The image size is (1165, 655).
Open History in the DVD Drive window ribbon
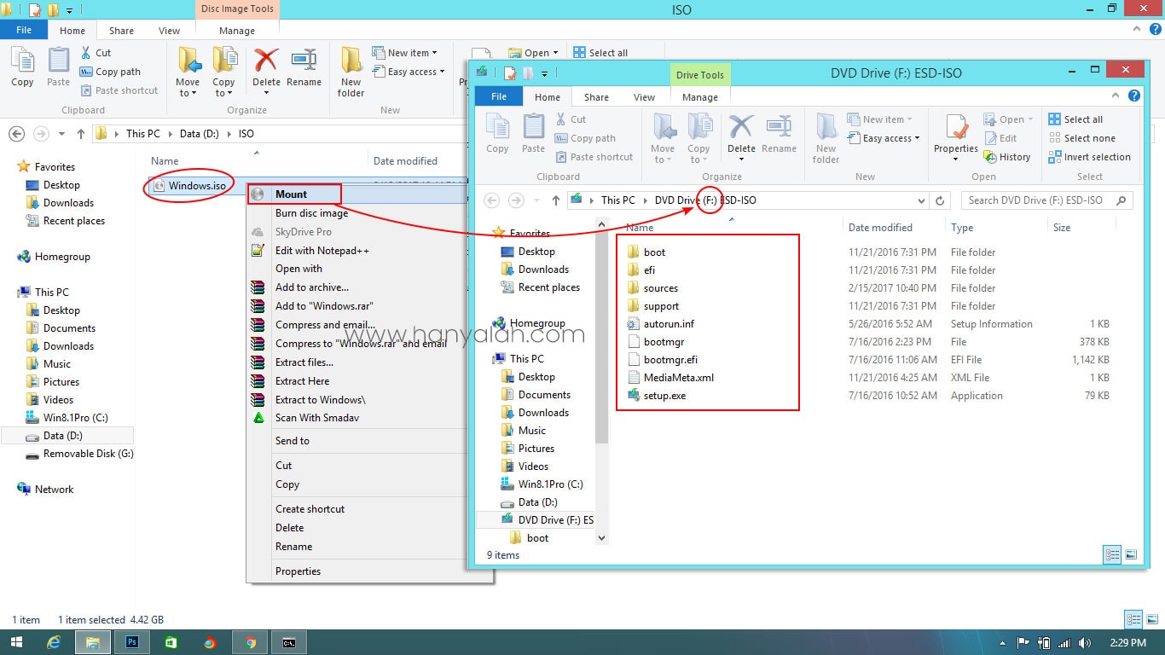pos(1007,157)
